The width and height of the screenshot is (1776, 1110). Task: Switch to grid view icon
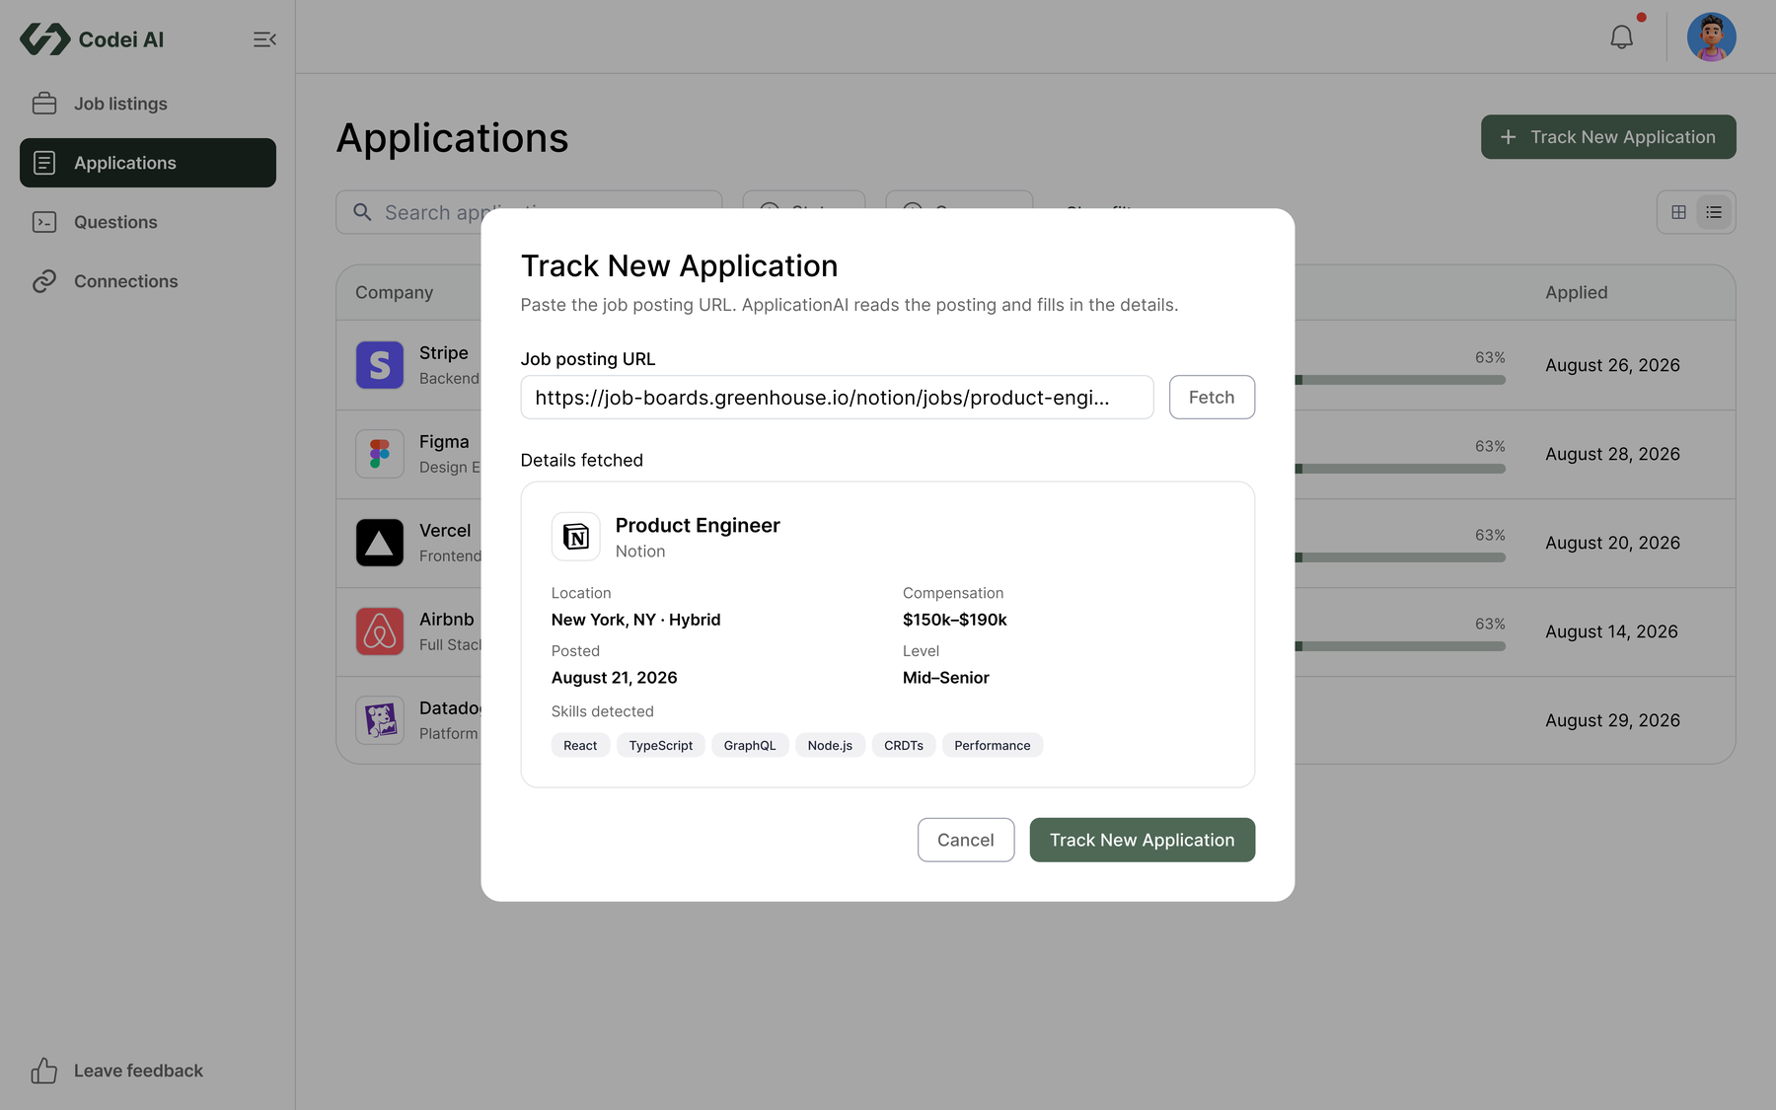click(1678, 212)
